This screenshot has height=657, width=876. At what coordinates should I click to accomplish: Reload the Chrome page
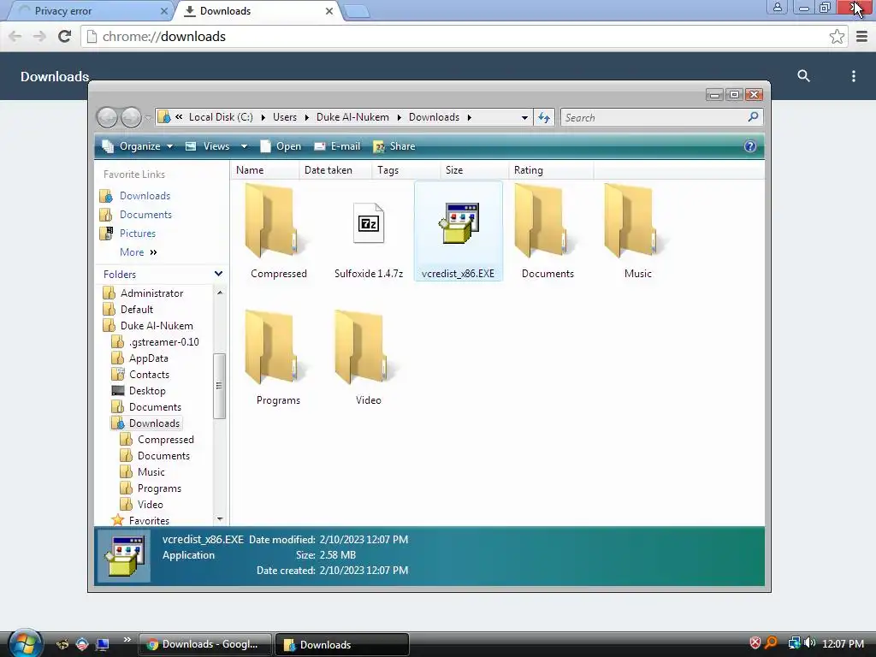pyautogui.click(x=65, y=36)
